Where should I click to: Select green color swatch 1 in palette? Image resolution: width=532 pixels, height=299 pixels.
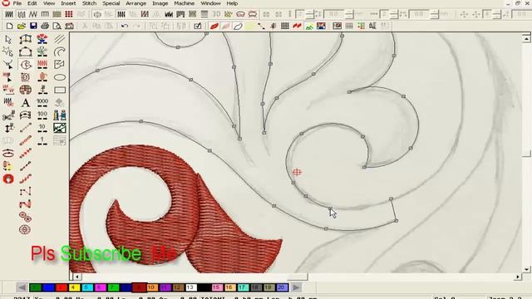[35, 287]
